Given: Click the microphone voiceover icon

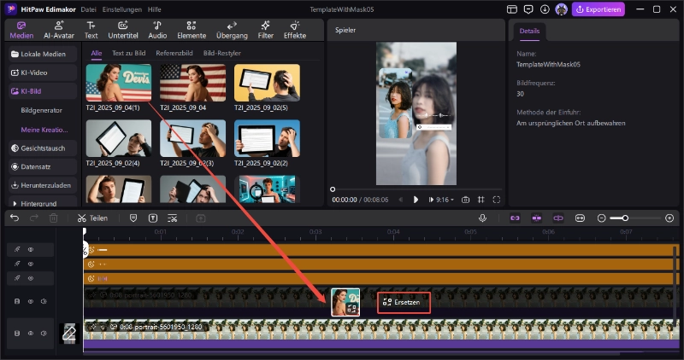Looking at the screenshot, I should [482, 218].
